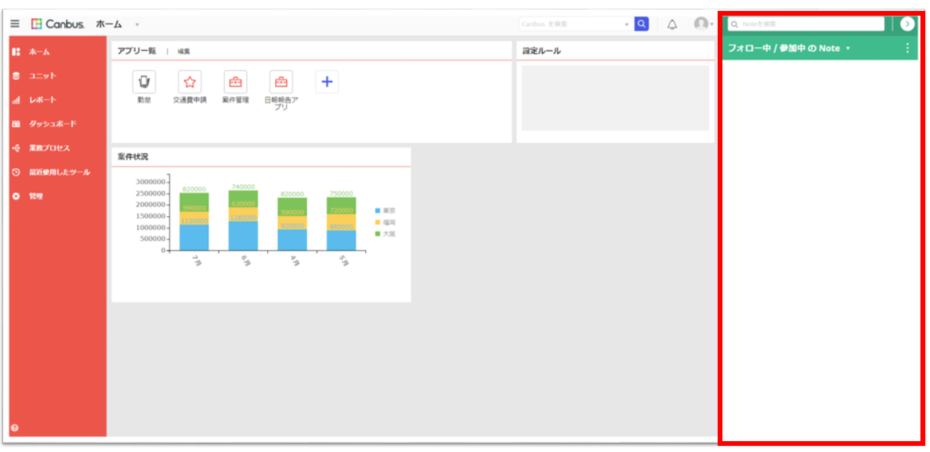Click the 東京 blue legend swatch
This screenshot has width=930, height=452.
click(x=378, y=211)
